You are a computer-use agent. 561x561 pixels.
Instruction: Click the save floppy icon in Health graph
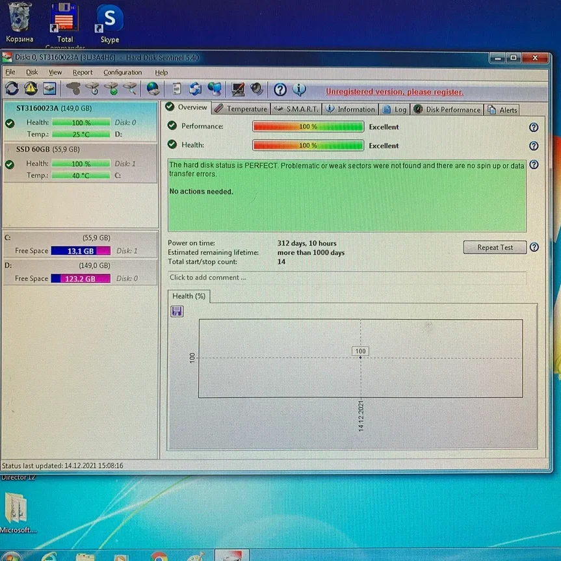click(x=177, y=311)
